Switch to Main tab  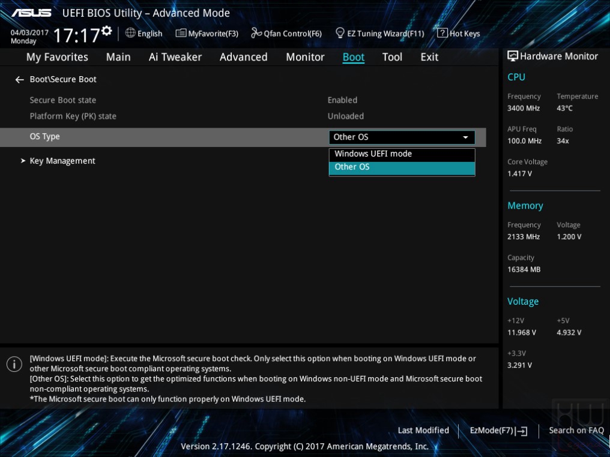point(118,57)
